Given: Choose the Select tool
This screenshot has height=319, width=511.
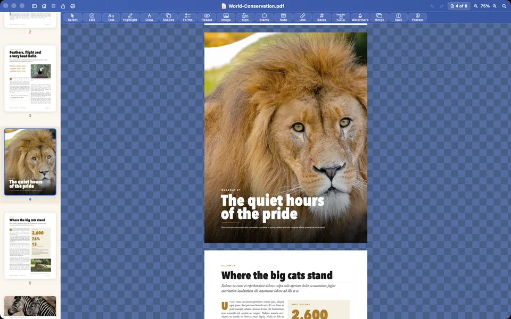Looking at the screenshot, I should pyautogui.click(x=73, y=18).
